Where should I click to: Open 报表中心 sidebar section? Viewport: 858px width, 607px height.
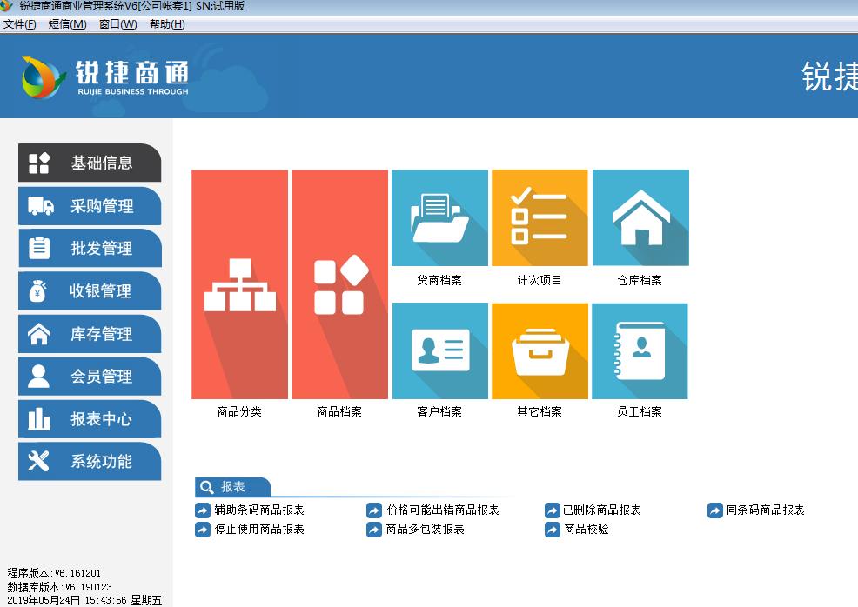point(90,419)
